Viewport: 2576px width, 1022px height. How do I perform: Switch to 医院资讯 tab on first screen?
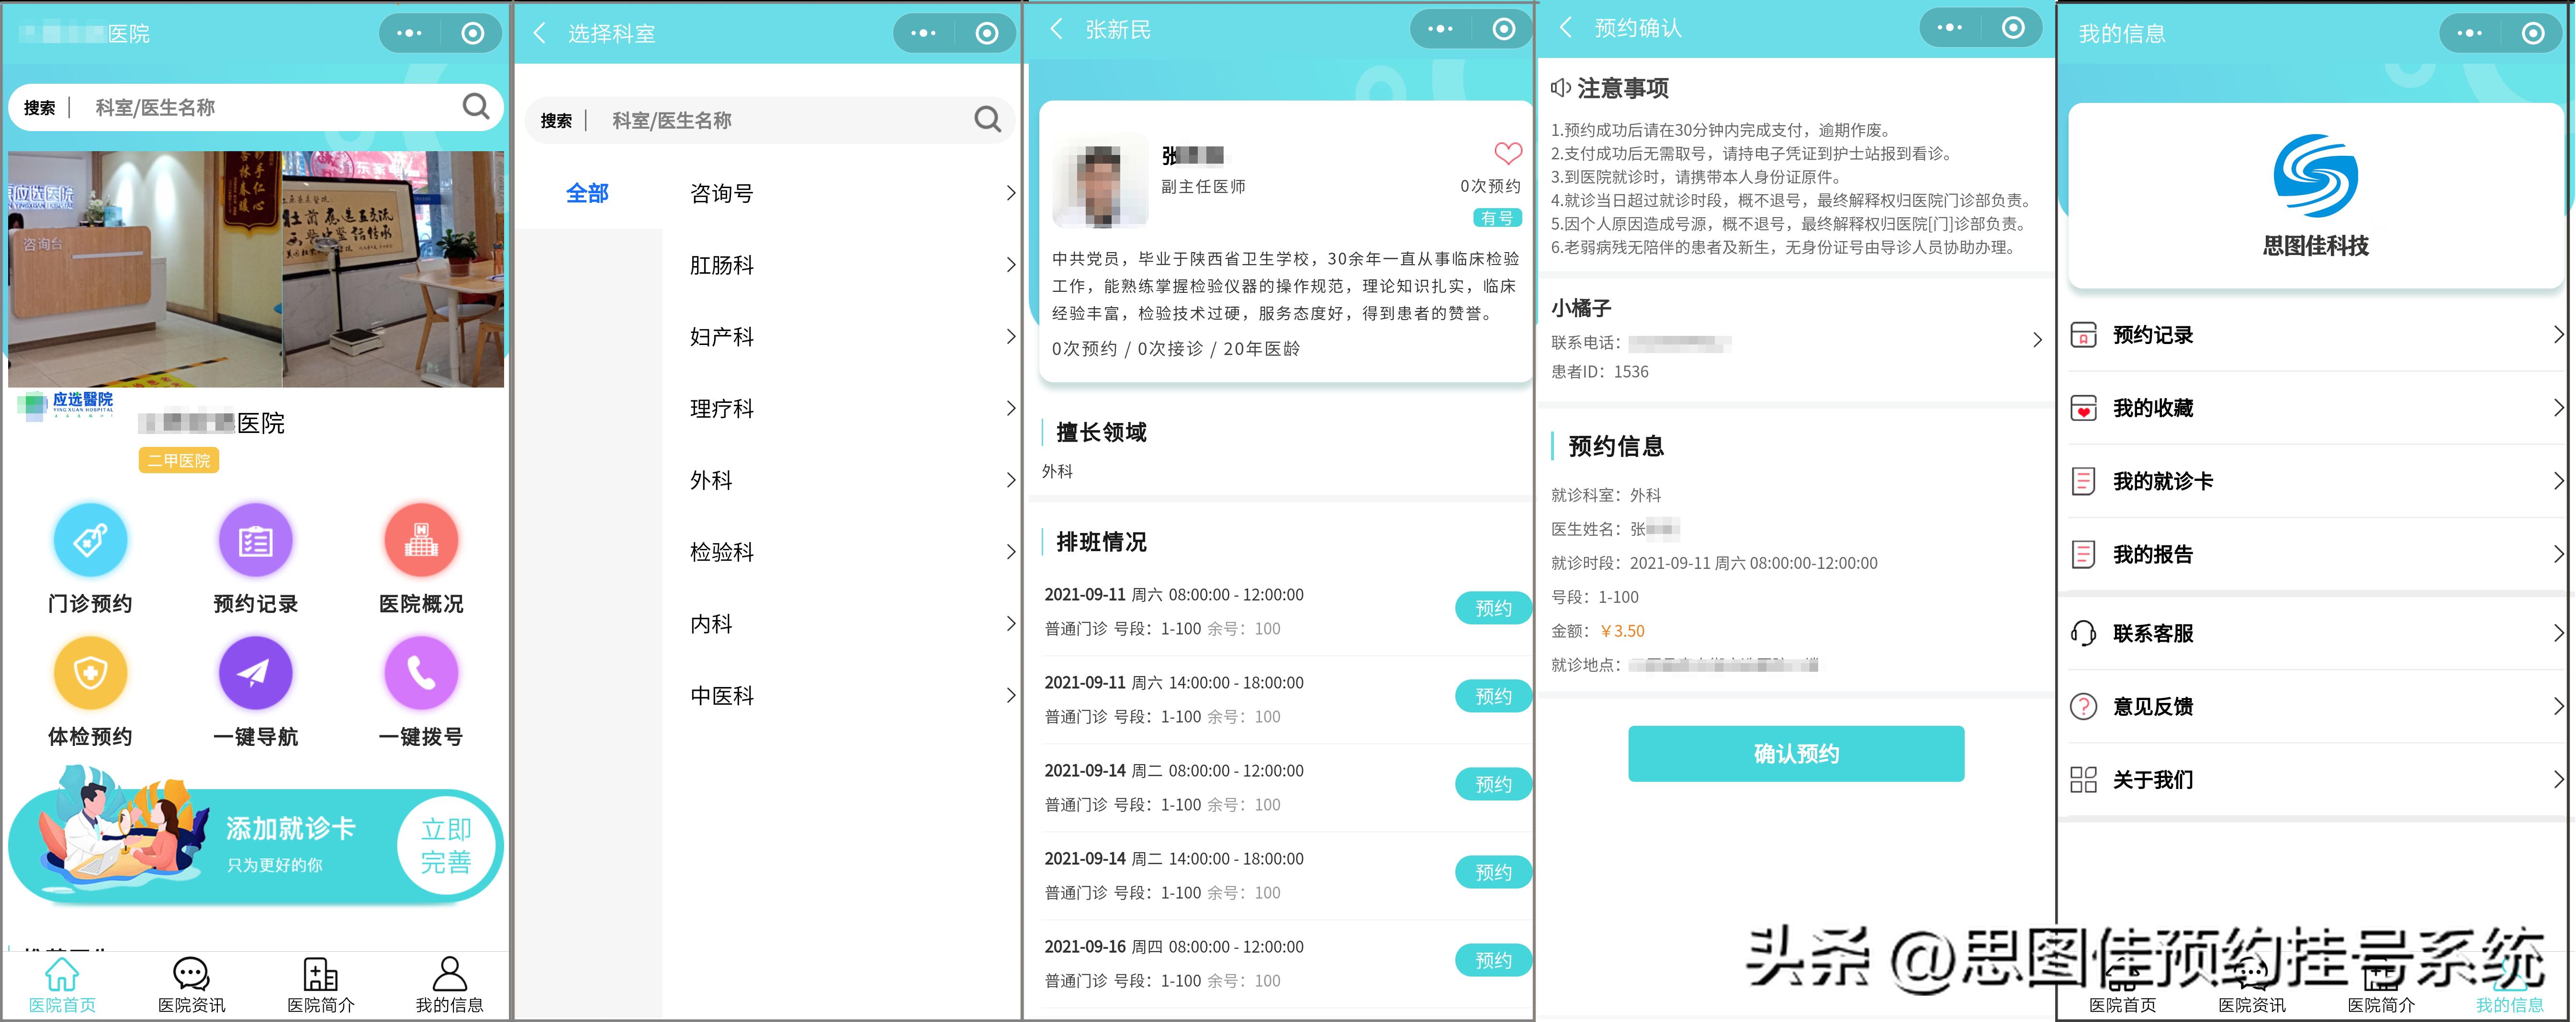point(191,985)
